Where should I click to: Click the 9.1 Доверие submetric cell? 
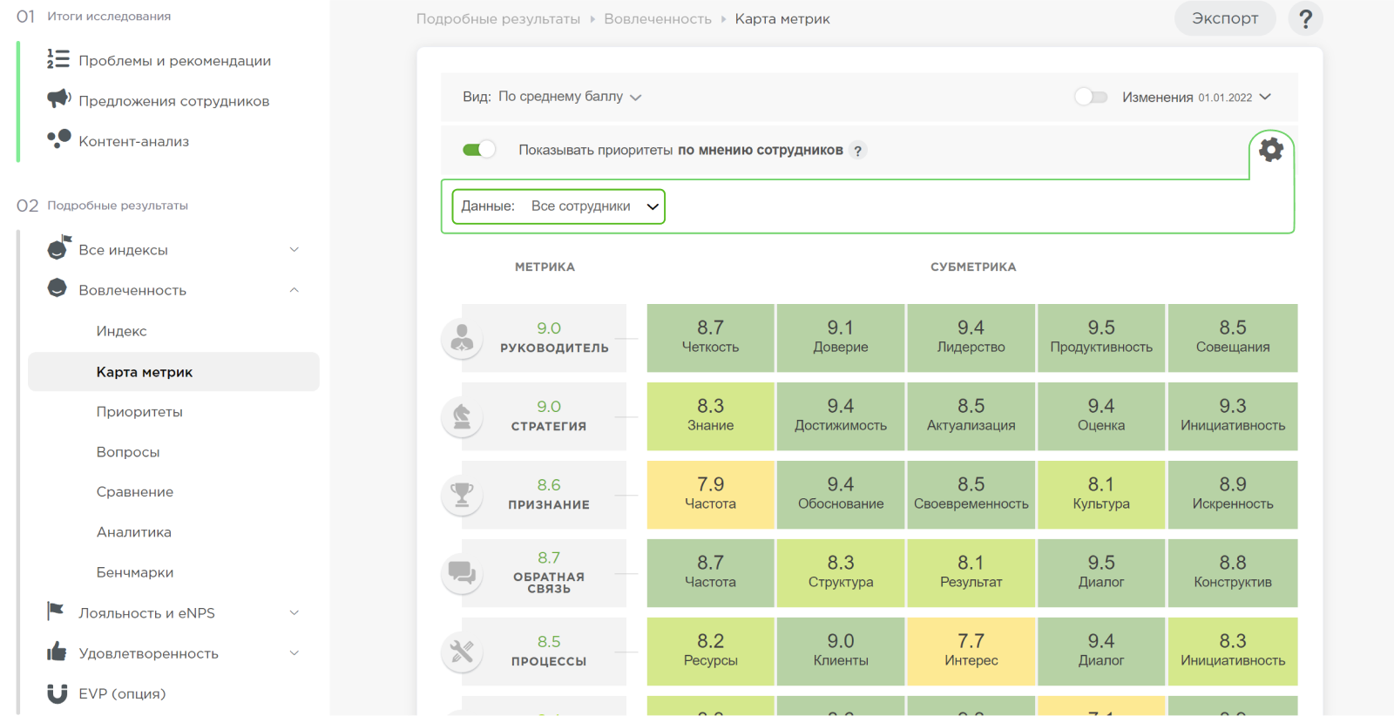click(x=841, y=338)
